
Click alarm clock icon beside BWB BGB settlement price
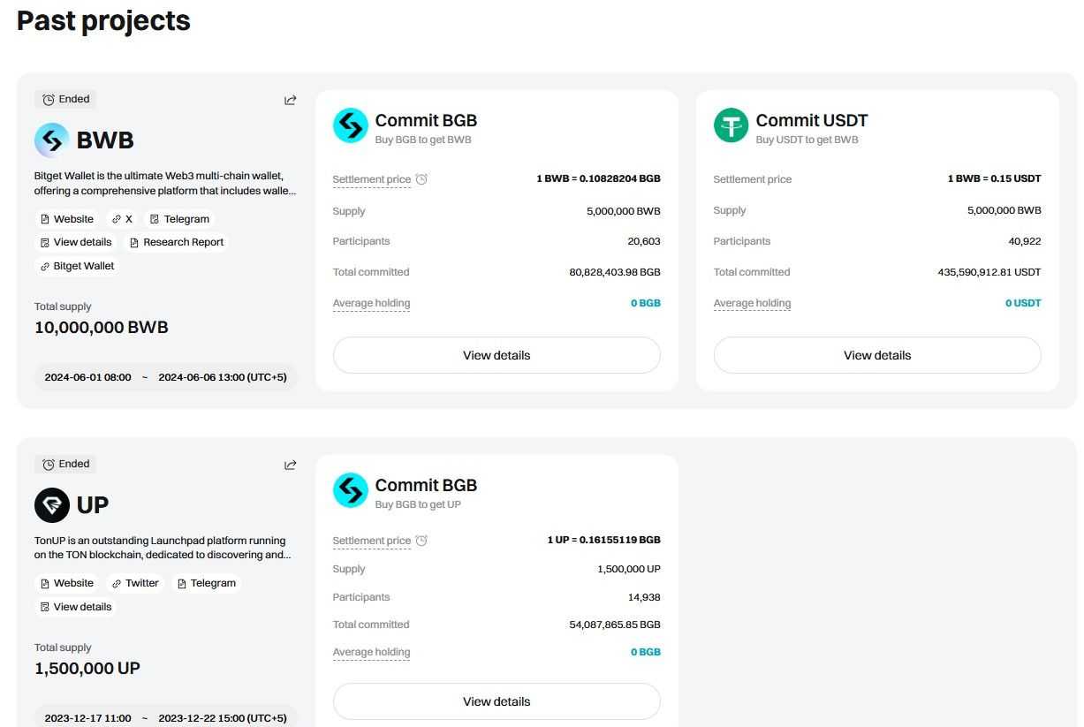[x=421, y=179]
